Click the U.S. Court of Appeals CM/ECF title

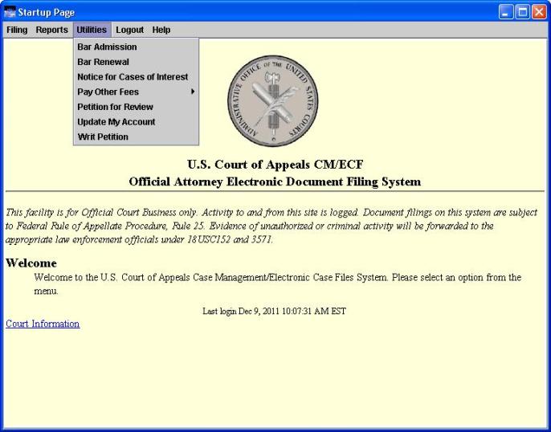[x=275, y=165]
